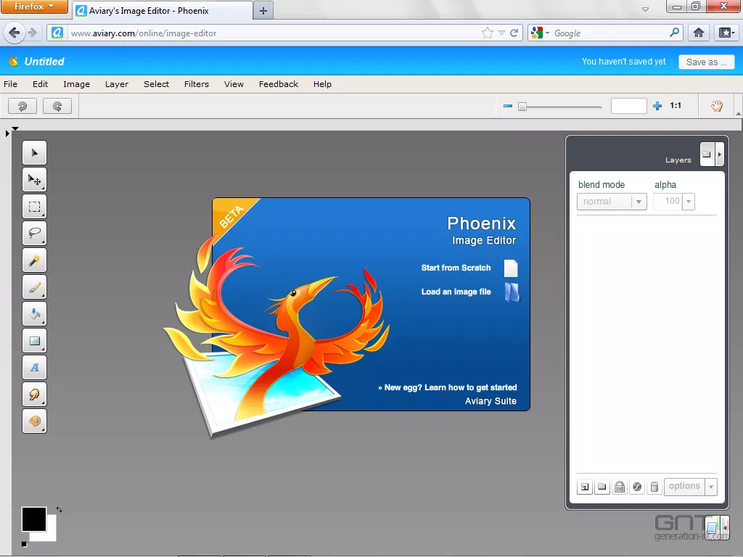This screenshot has width=743, height=557.
Task: Select the Text tool
Action: click(x=34, y=367)
